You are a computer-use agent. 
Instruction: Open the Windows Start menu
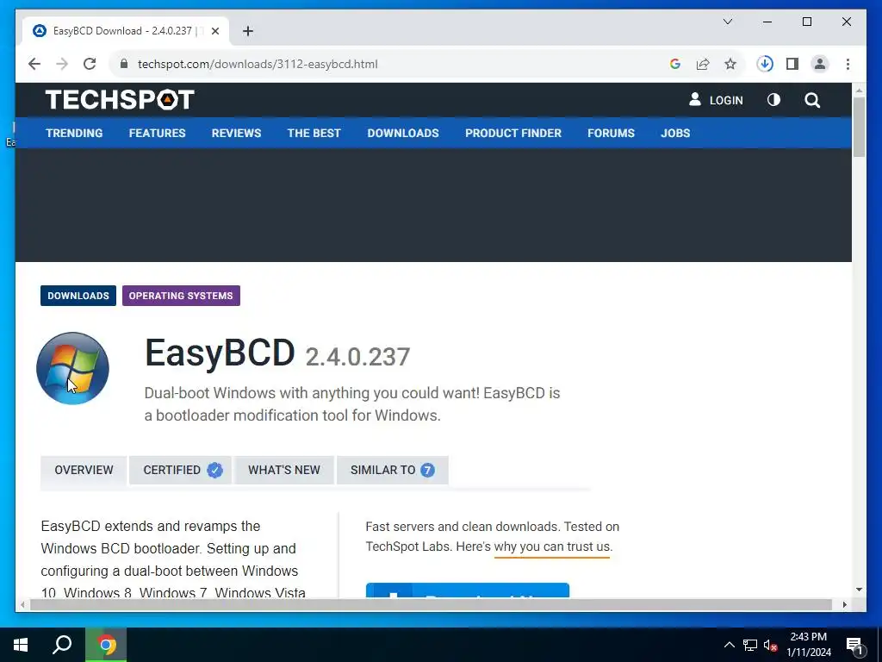pyautogui.click(x=21, y=645)
